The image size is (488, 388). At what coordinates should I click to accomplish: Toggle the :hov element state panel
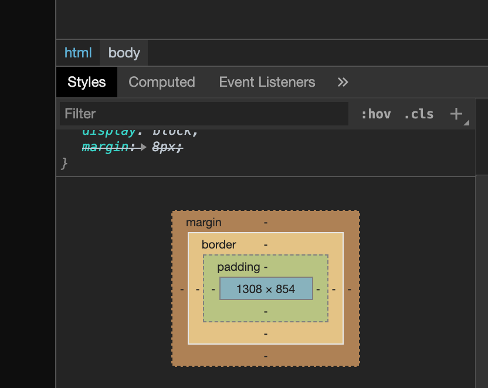pos(375,114)
